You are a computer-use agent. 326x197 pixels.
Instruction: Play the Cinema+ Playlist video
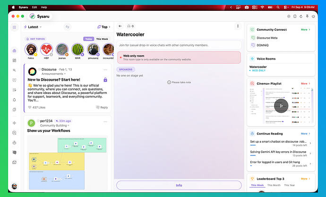(281, 106)
